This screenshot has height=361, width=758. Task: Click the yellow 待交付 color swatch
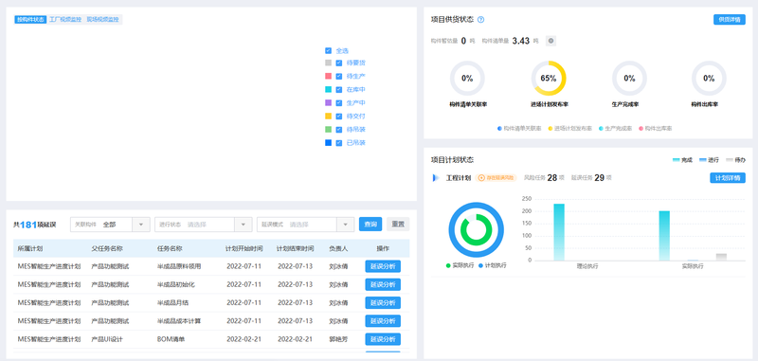(x=328, y=117)
